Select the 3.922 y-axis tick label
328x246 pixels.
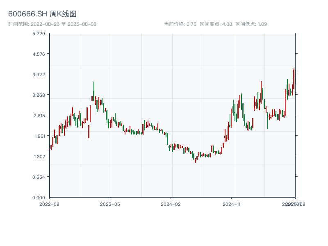pos(39,74)
